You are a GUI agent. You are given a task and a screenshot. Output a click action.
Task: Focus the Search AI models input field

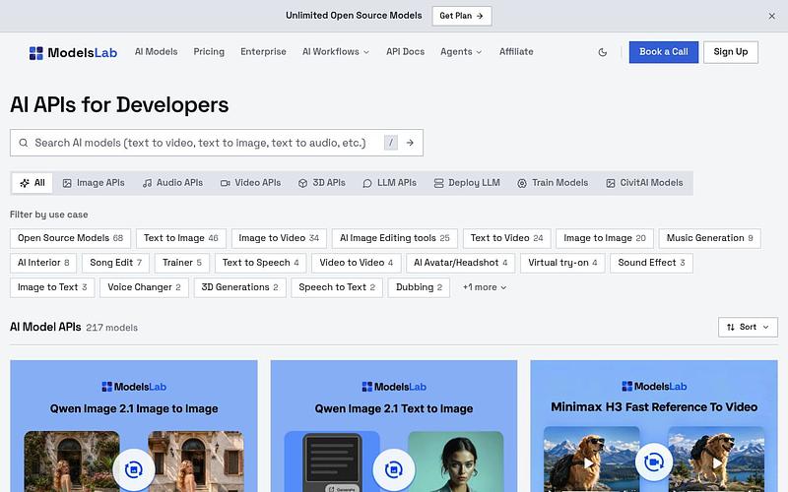(x=217, y=143)
